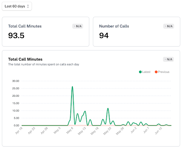The width and height of the screenshot is (182, 149).
Task: Click the chart peak just before May 23
Action: point(108,108)
